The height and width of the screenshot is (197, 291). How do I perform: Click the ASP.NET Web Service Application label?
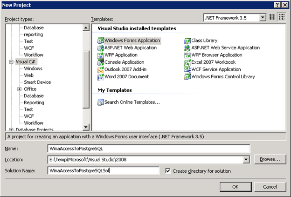pos(226,48)
